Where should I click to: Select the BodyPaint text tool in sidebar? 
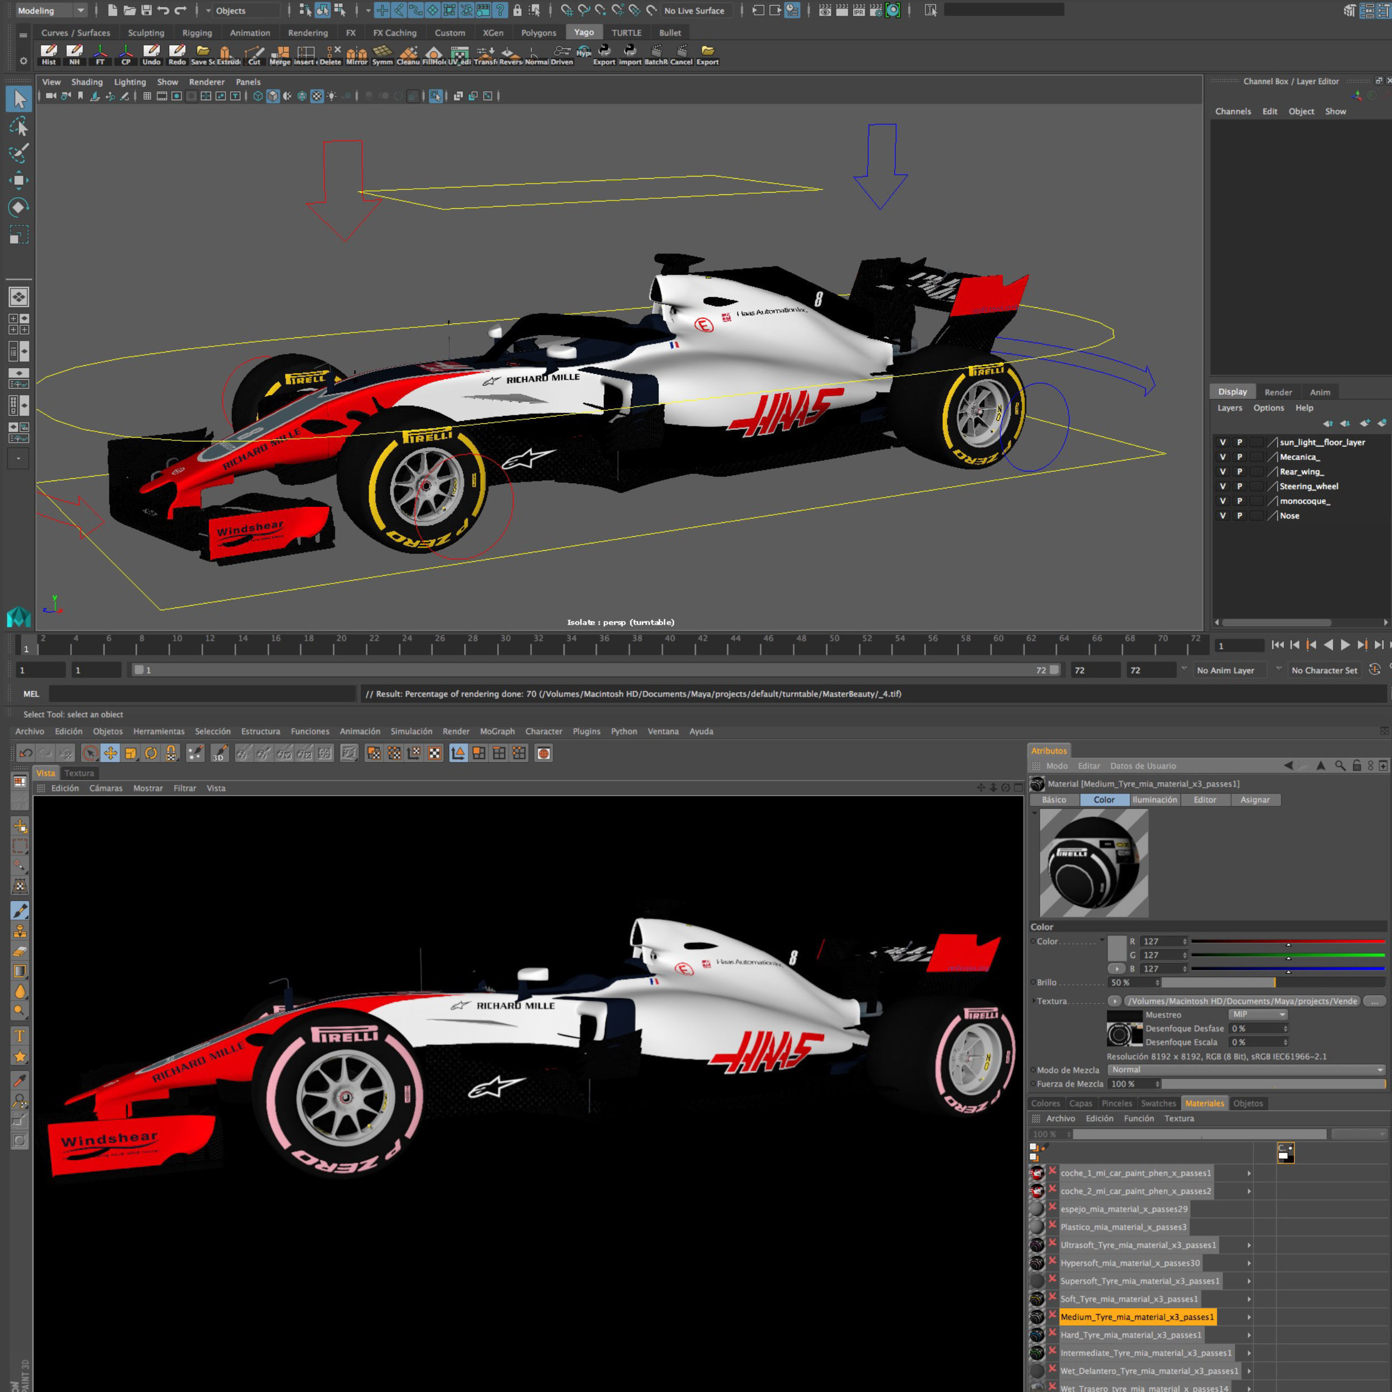(20, 1036)
